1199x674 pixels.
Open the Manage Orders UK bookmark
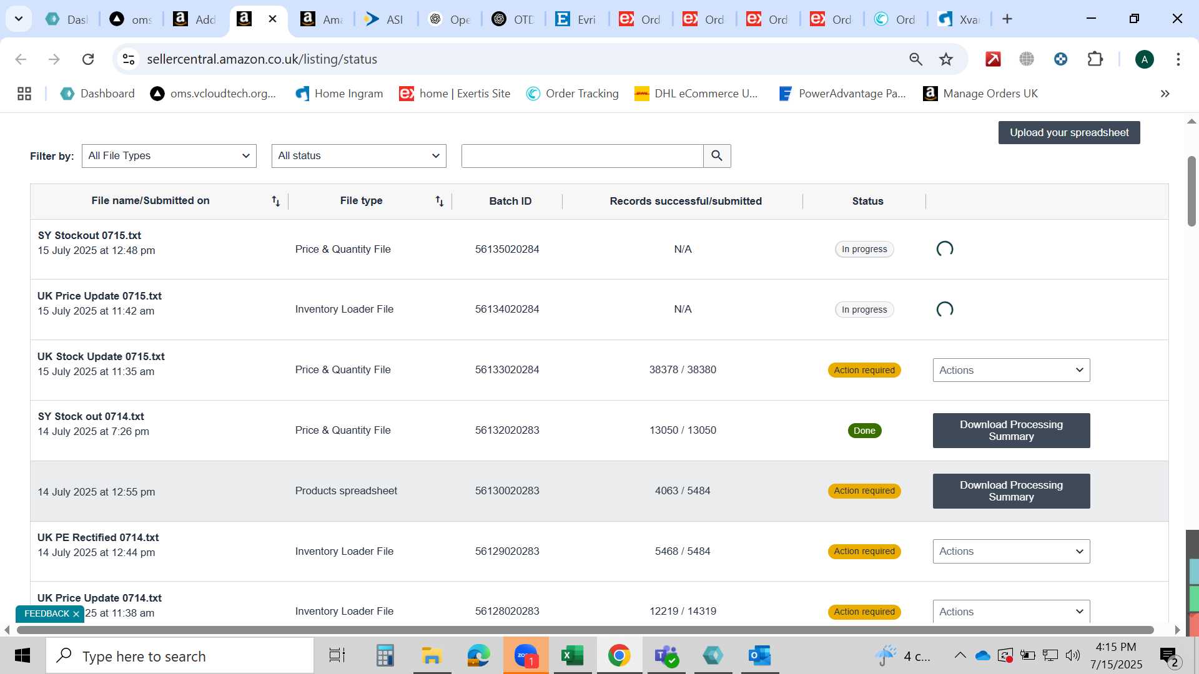pos(980,94)
